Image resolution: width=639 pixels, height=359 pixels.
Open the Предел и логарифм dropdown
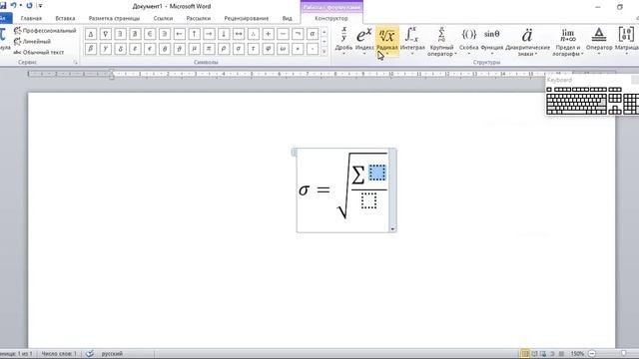coord(568,41)
